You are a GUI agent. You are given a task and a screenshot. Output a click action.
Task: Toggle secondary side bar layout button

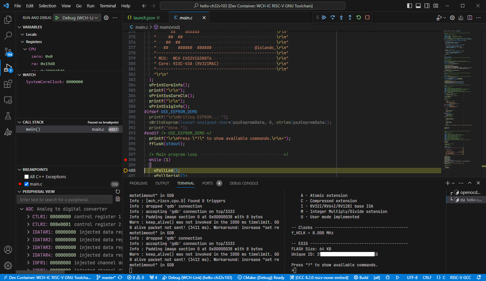click(427, 6)
